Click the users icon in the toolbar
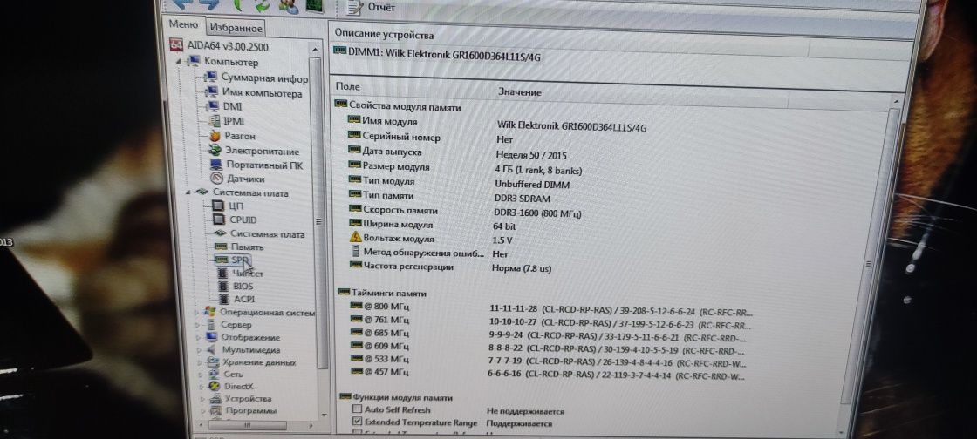The image size is (977, 439). click(x=289, y=5)
